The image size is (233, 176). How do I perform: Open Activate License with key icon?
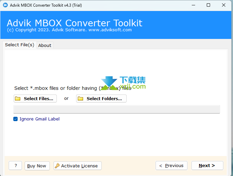click(77, 166)
